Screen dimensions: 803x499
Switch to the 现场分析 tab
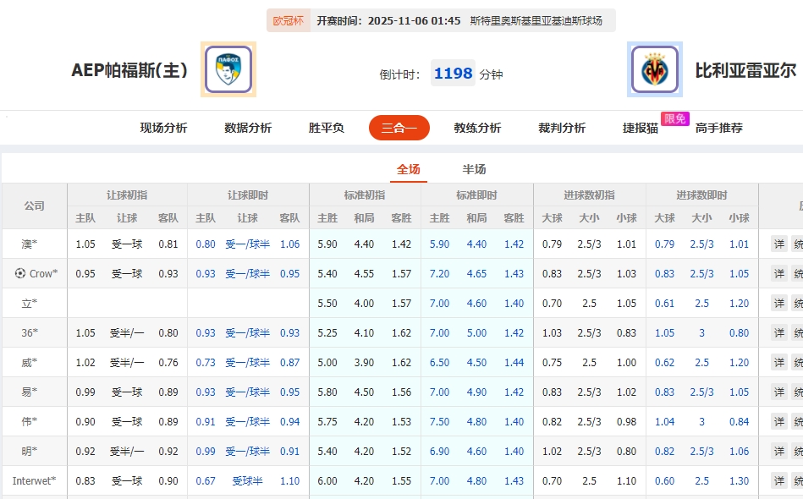[164, 128]
